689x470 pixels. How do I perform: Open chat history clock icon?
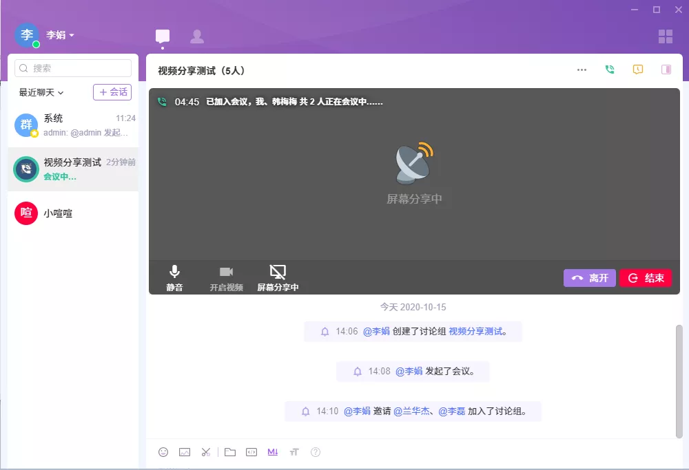point(638,70)
